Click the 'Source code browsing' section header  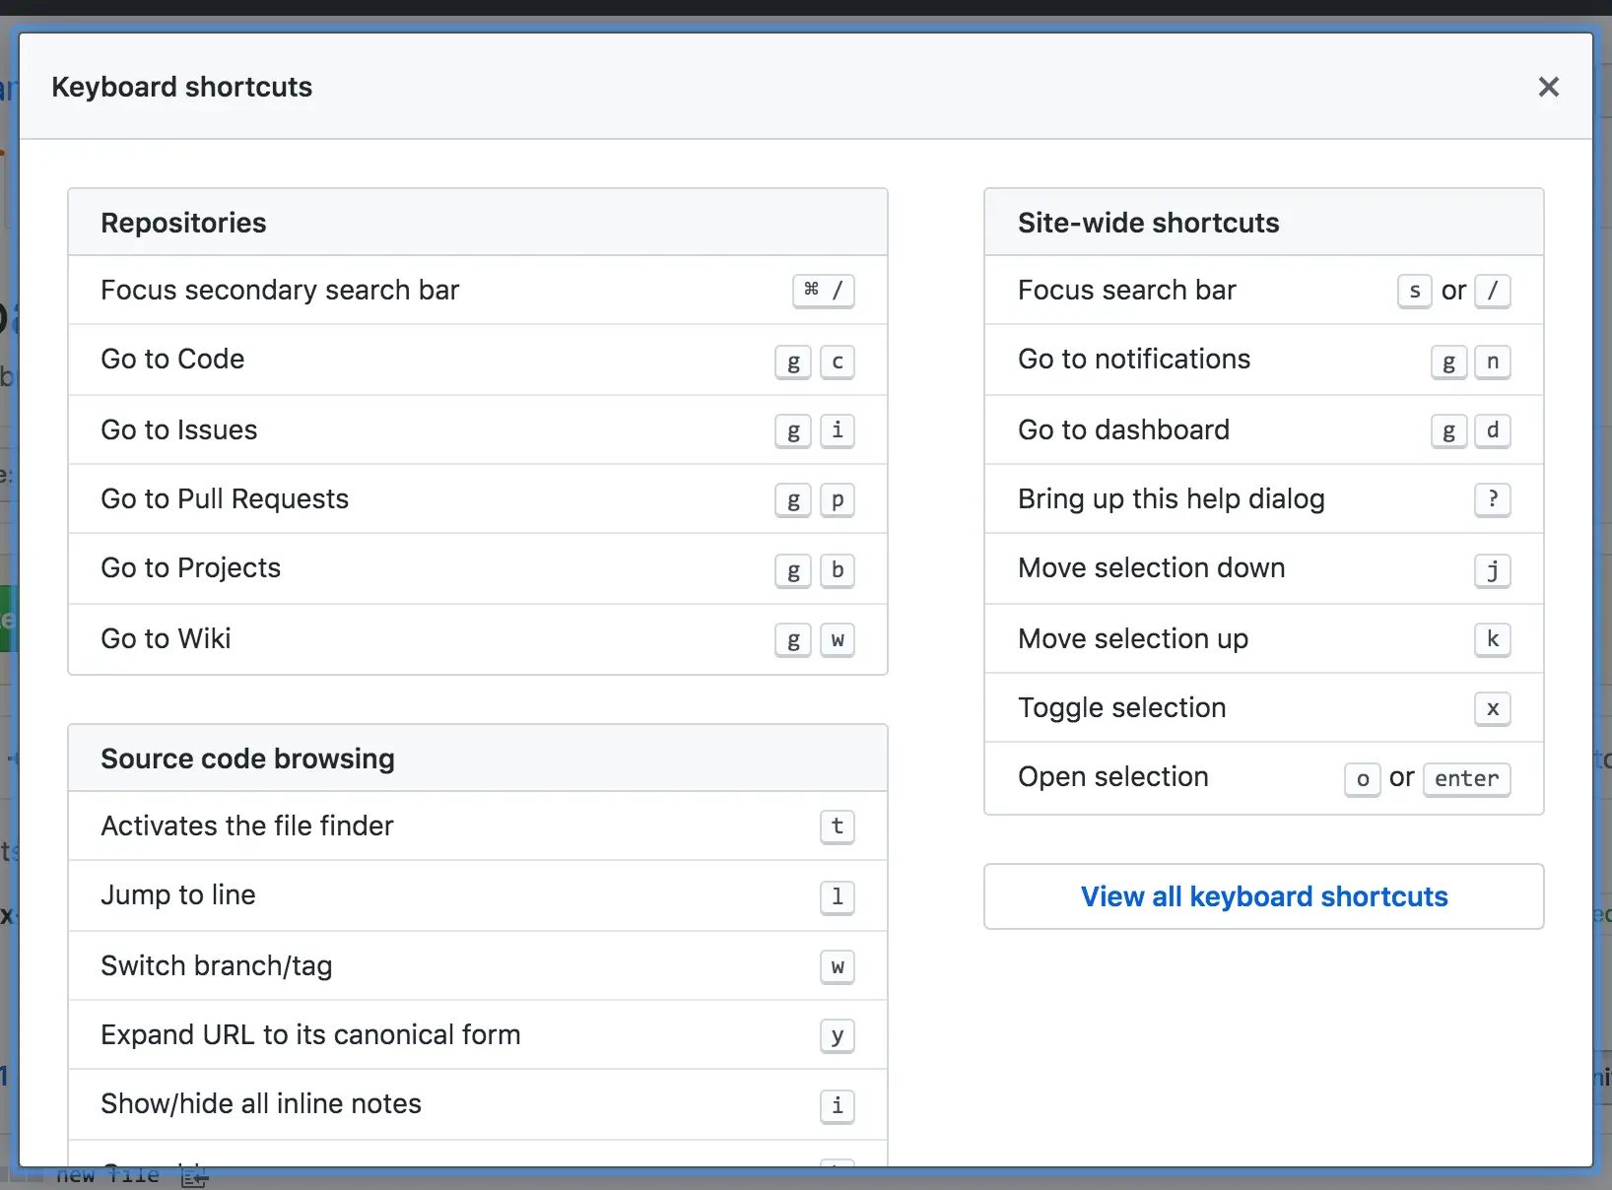click(x=247, y=759)
